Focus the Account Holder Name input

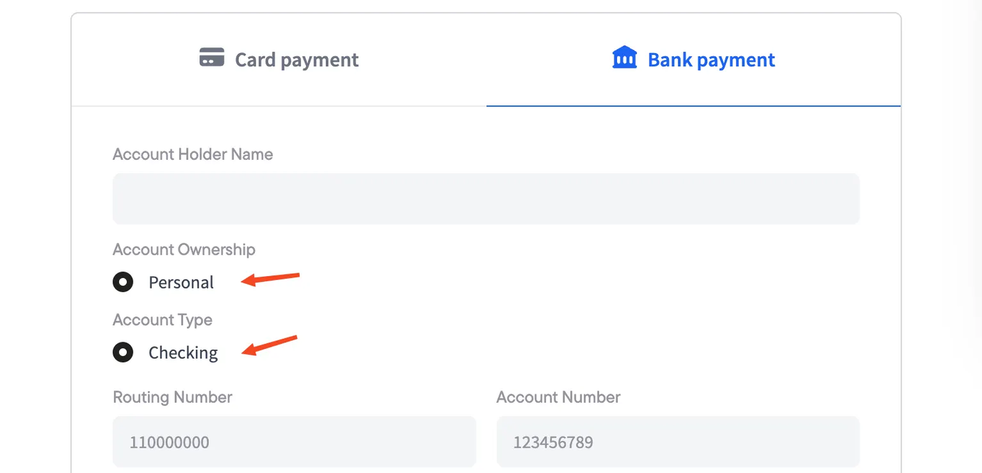pos(486,199)
